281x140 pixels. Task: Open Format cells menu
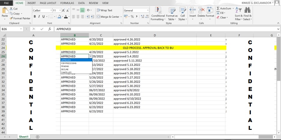pyautogui.click(x=210, y=13)
